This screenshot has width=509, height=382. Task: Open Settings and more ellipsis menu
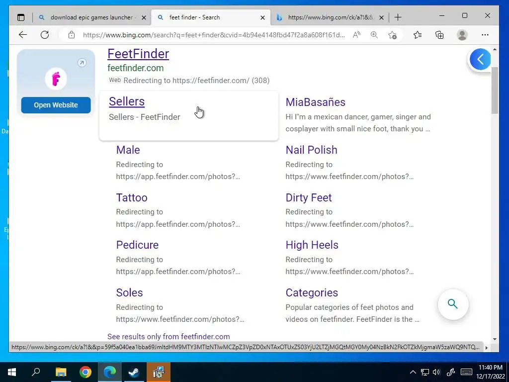(485, 35)
